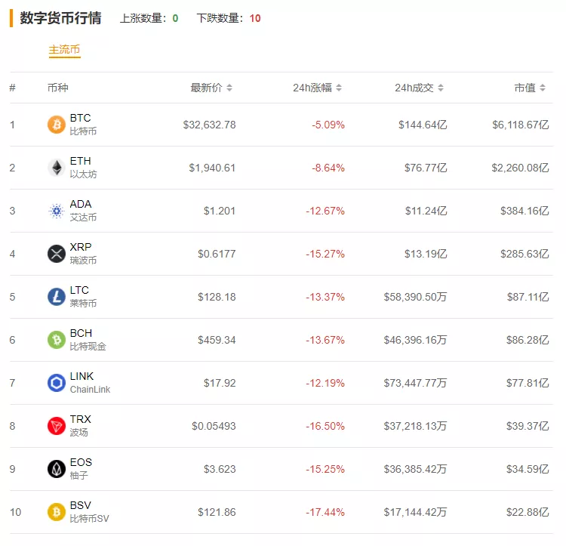Screen dimensions: 566x546
Task: Click LINK price $17.92
Action: click(x=220, y=383)
